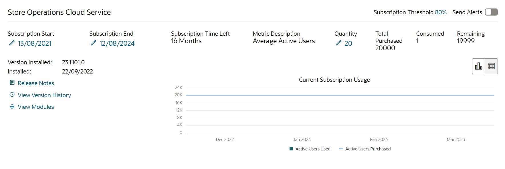Click the View Modules cubes icon

coord(12,107)
